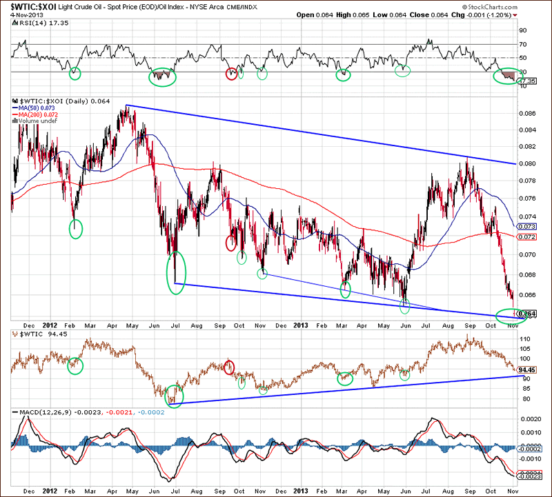Click the -0.0023 value tag on MACD axis
552x497 pixels.
coord(529,476)
